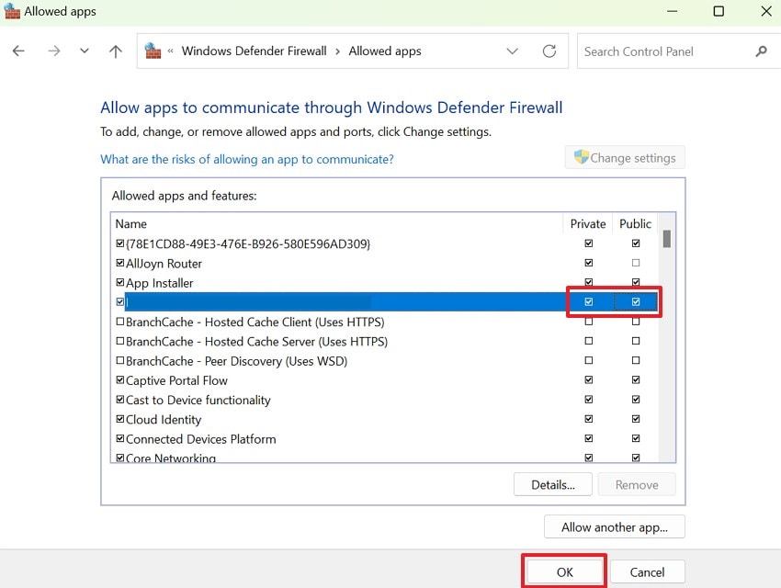This screenshot has width=781, height=588.
Task: Click the Public column header
Action: coord(635,224)
